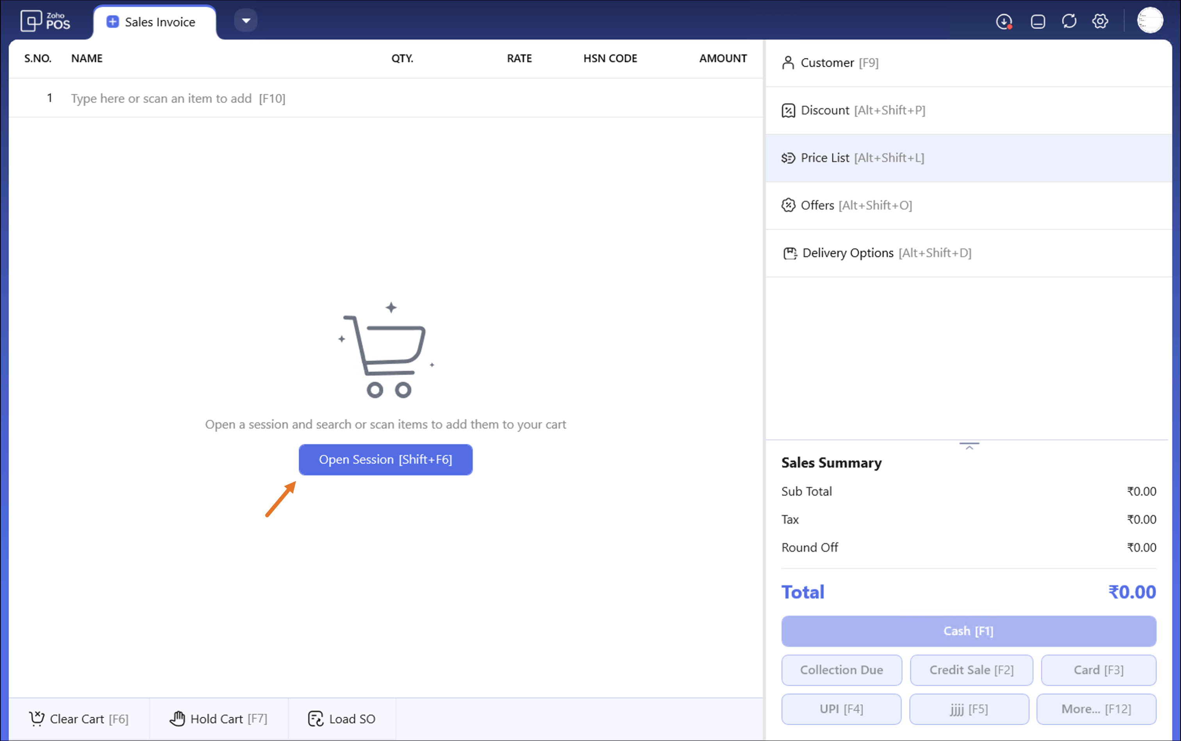Image resolution: width=1181 pixels, height=741 pixels.
Task: Click the download icon with red dot
Action: coord(1004,21)
